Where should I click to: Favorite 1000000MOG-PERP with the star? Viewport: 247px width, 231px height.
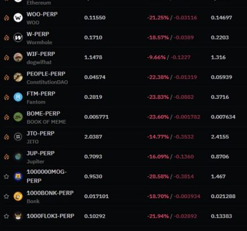6,176
